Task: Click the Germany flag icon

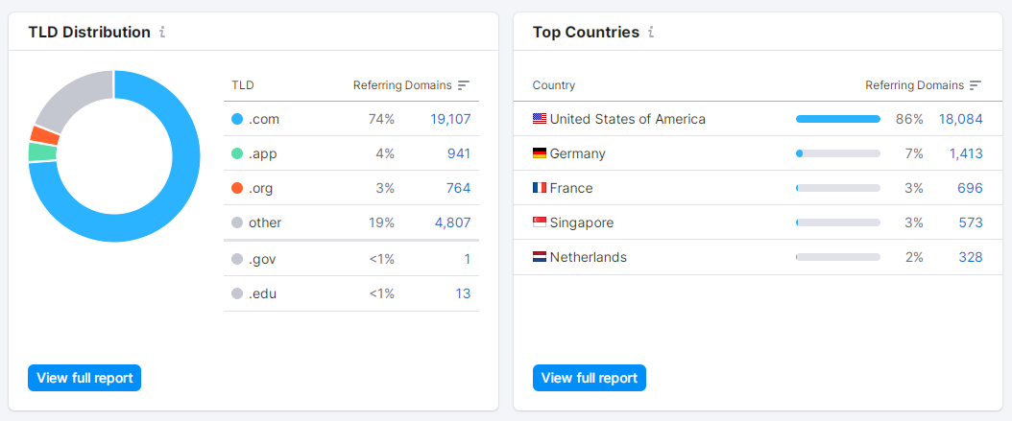Action: pyautogui.click(x=540, y=153)
